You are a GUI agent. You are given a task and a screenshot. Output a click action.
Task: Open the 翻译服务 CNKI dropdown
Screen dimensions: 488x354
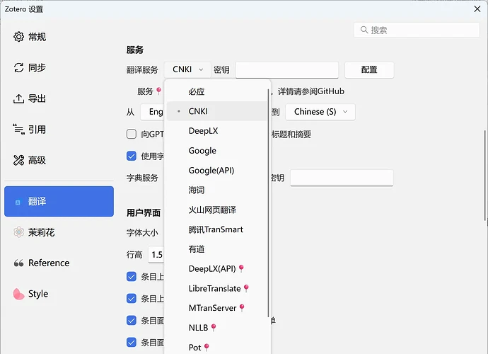pyautogui.click(x=187, y=69)
